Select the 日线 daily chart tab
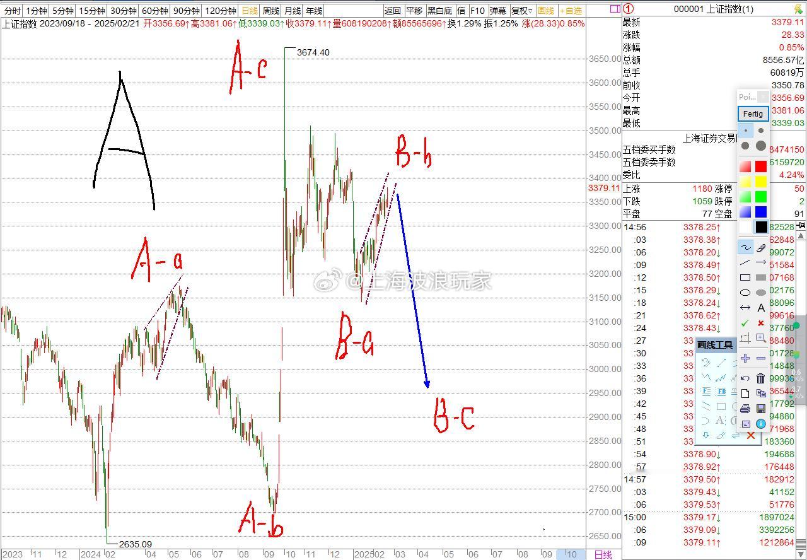 [x=250, y=11]
